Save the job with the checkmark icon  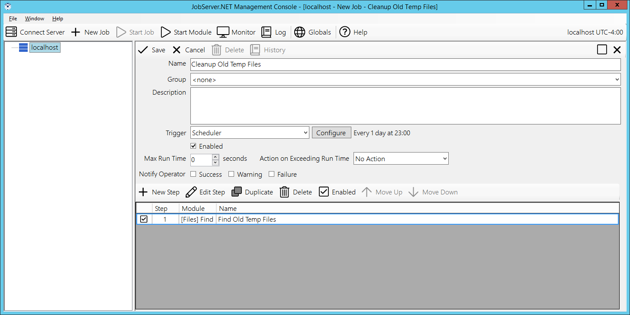(143, 50)
